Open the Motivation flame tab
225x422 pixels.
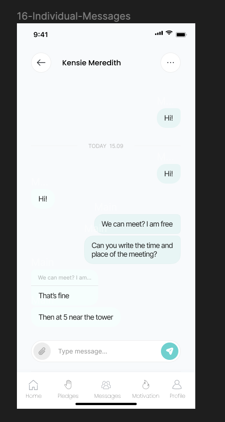145,389
